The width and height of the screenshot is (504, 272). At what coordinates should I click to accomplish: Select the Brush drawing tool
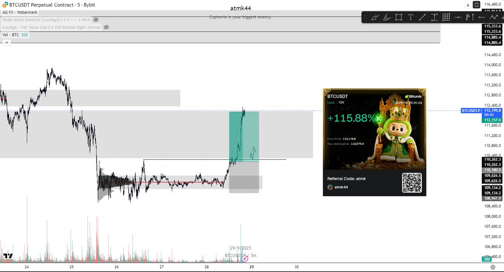375,17
